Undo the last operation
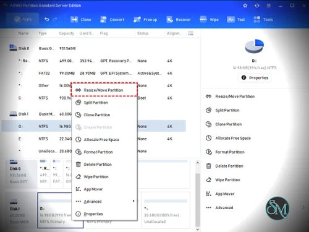 47,20
